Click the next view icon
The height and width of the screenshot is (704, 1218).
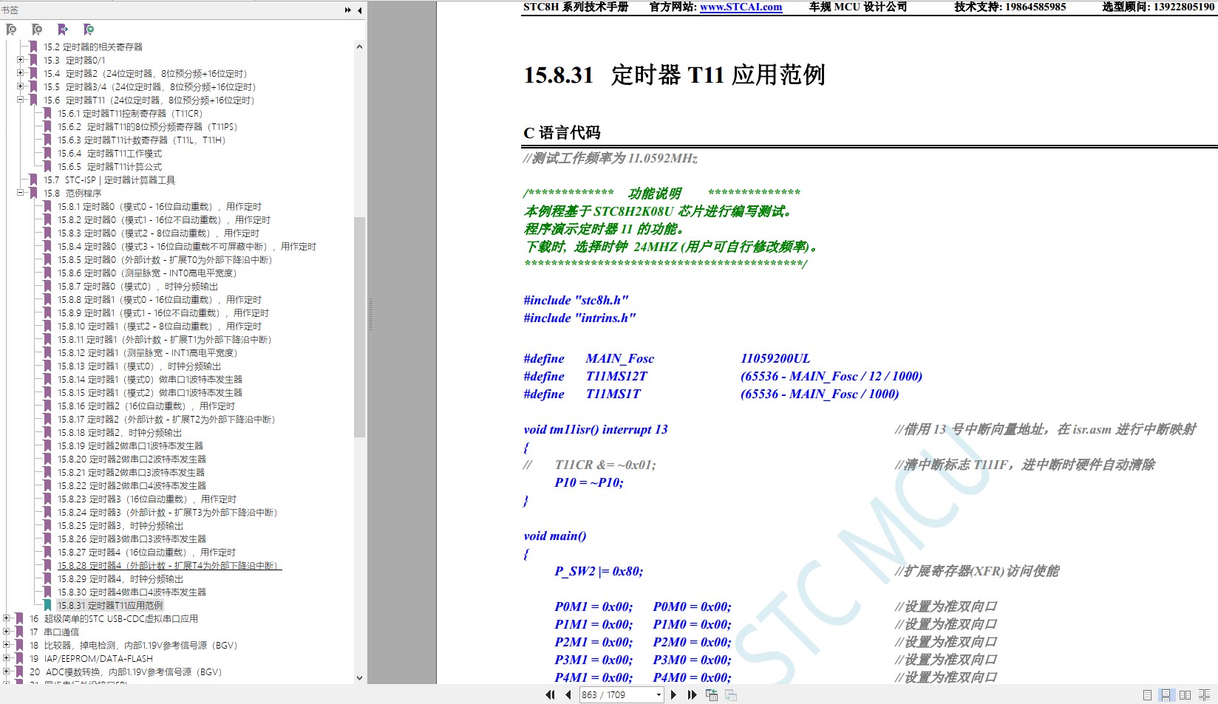tap(731, 694)
